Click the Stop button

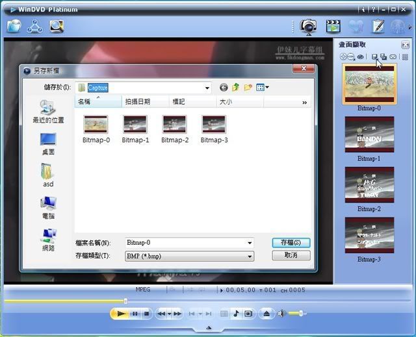click(146, 314)
